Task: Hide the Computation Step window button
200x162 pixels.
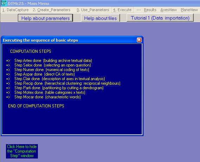Action: (x=22, y=151)
